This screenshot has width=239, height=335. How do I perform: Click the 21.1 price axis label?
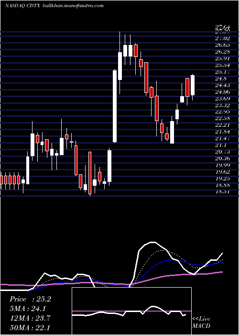[221, 145]
